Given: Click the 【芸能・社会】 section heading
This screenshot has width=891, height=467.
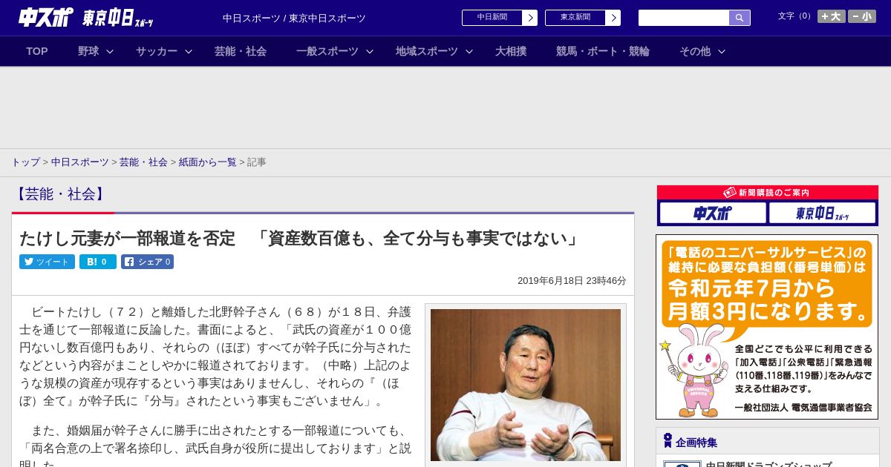Looking at the screenshot, I should tap(60, 194).
